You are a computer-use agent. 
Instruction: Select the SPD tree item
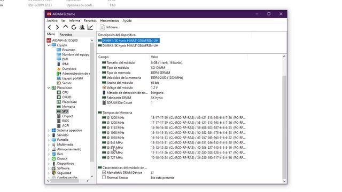[63, 111]
